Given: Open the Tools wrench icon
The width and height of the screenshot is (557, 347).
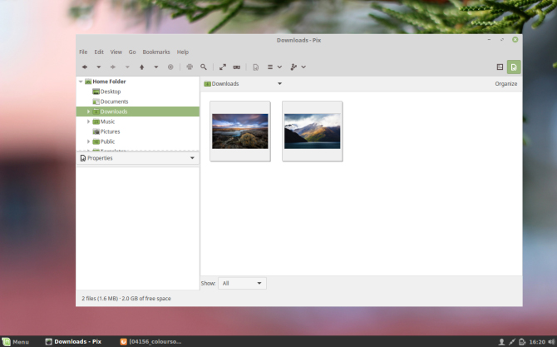Looking at the screenshot, I should coord(293,67).
